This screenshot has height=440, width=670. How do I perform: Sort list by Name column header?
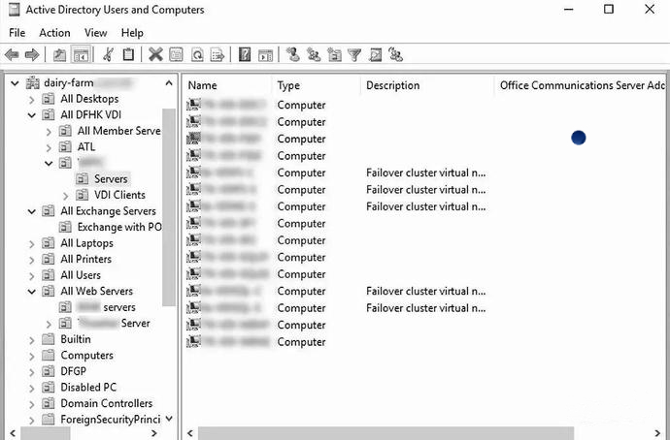pos(202,85)
